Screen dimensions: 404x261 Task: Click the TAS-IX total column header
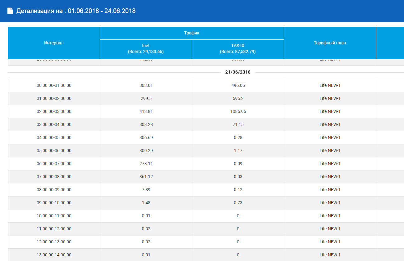(x=238, y=49)
